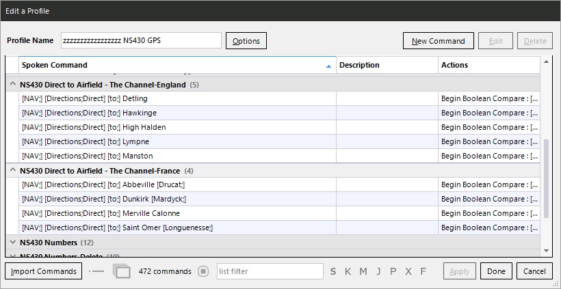Click the Description column header
Viewport: 561px width, 289px height.
(387, 65)
